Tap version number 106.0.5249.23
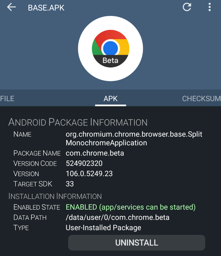This screenshot has height=256, width=221. (89, 174)
